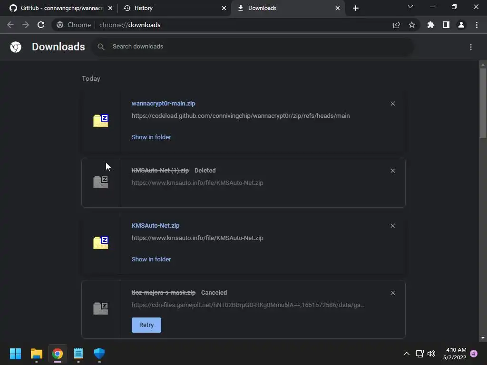Click the browser forward arrow
The image size is (487, 365).
tap(26, 25)
